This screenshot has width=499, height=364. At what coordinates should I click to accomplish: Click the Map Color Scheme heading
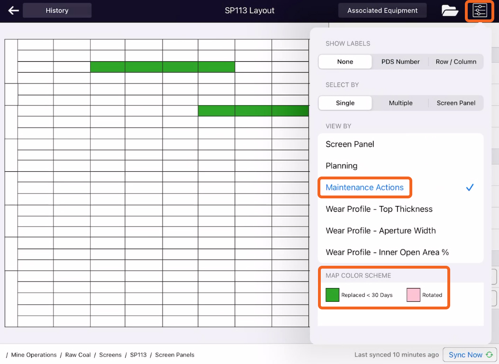pyautogui.click(x=358, y=275)
